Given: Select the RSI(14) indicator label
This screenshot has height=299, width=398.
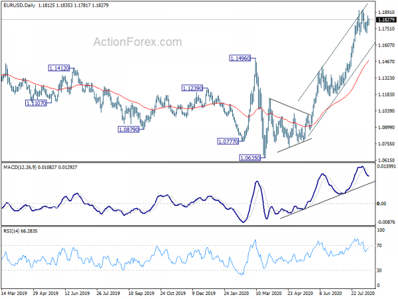Looking at the screenshot, I should click(x=10, y=231).
